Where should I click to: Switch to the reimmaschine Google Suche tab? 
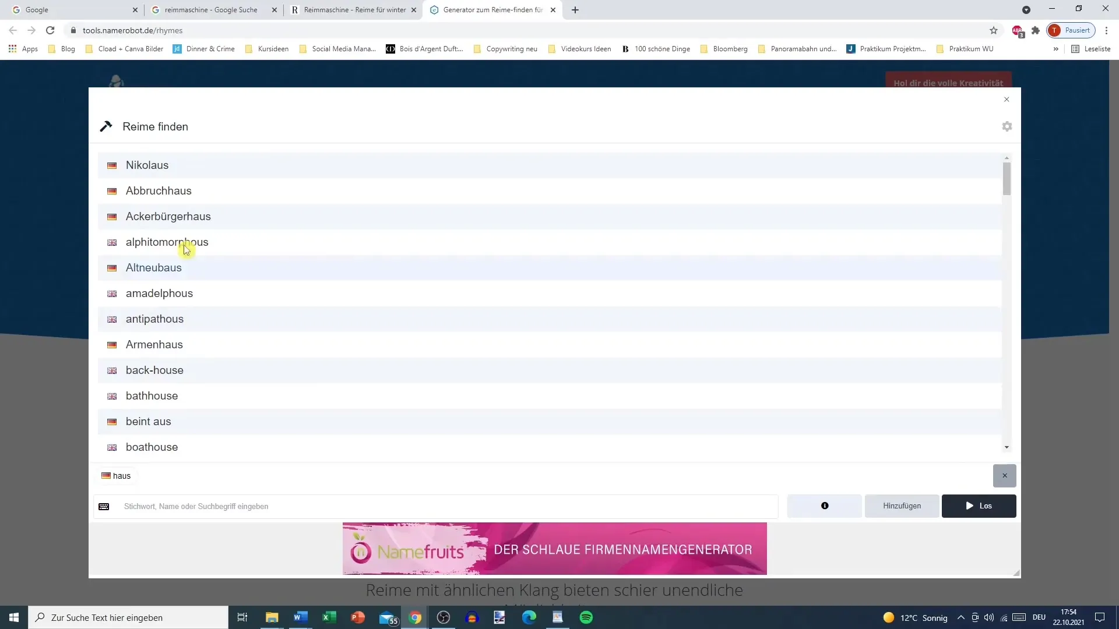(211, 10)
